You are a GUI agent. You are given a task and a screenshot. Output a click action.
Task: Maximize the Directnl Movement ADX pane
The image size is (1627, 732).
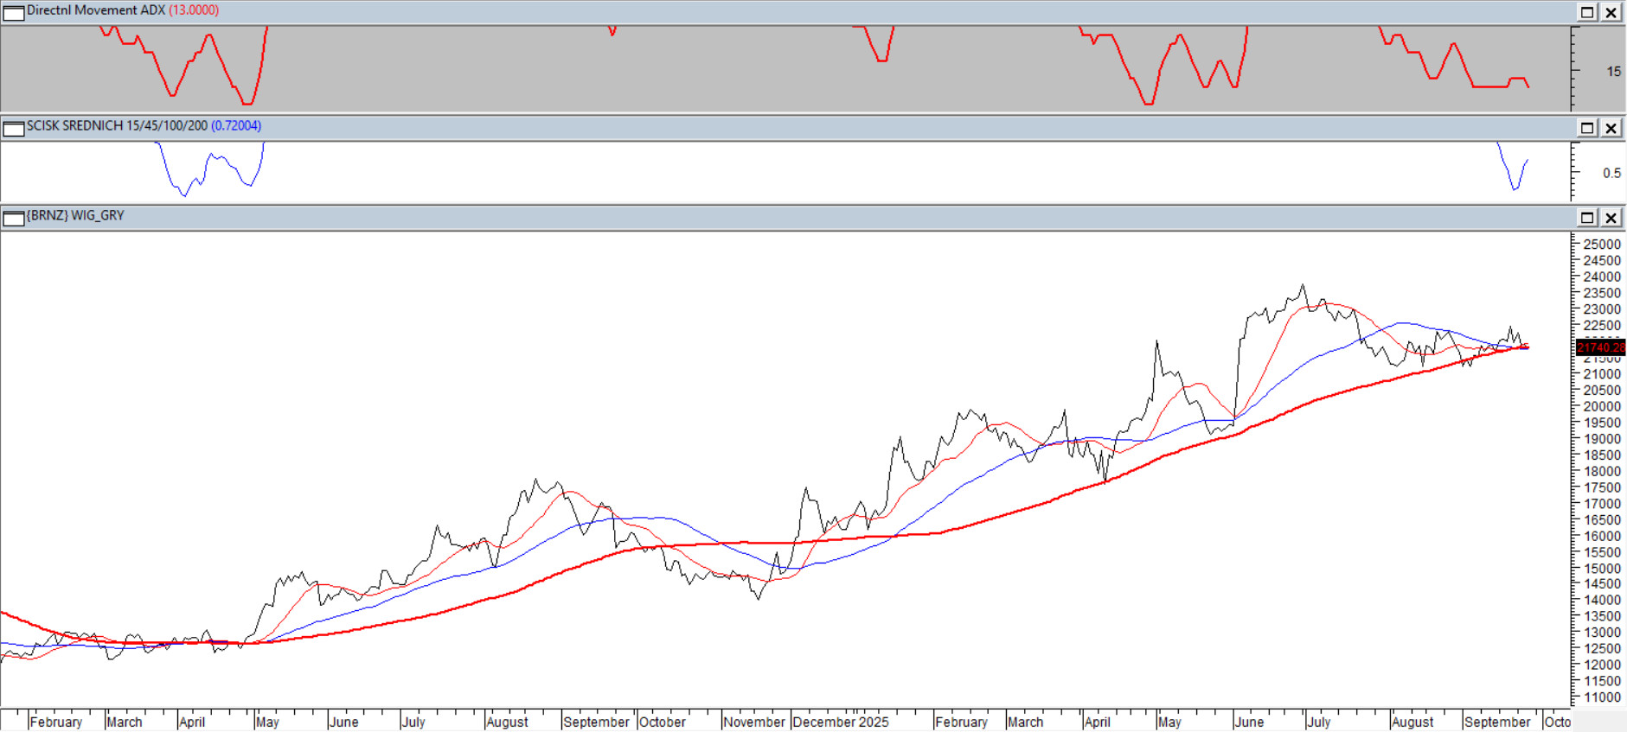point(1587,12)
